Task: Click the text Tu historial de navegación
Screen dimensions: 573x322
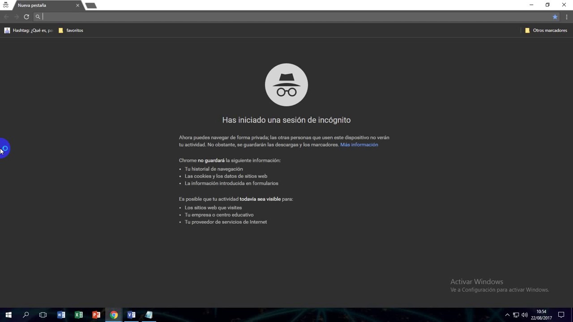Action: coord(214,169)
